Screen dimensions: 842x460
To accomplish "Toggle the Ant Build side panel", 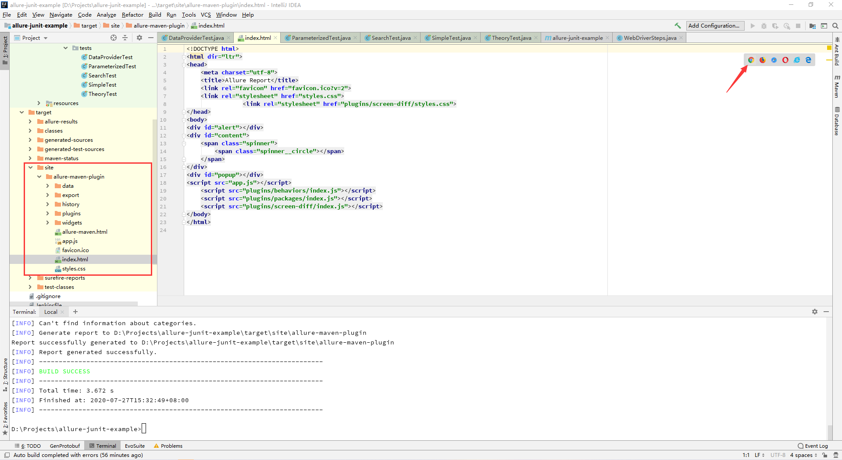I will click(837, 51).
